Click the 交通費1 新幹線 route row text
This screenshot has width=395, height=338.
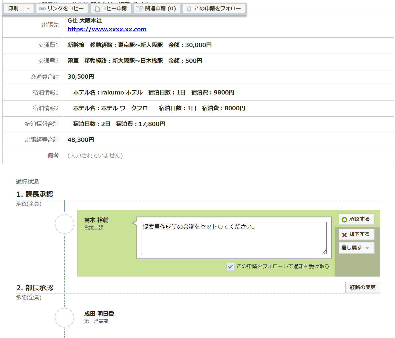[140, 45]
